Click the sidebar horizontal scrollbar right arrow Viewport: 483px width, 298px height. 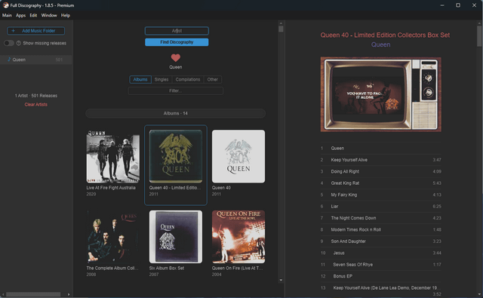69,295
